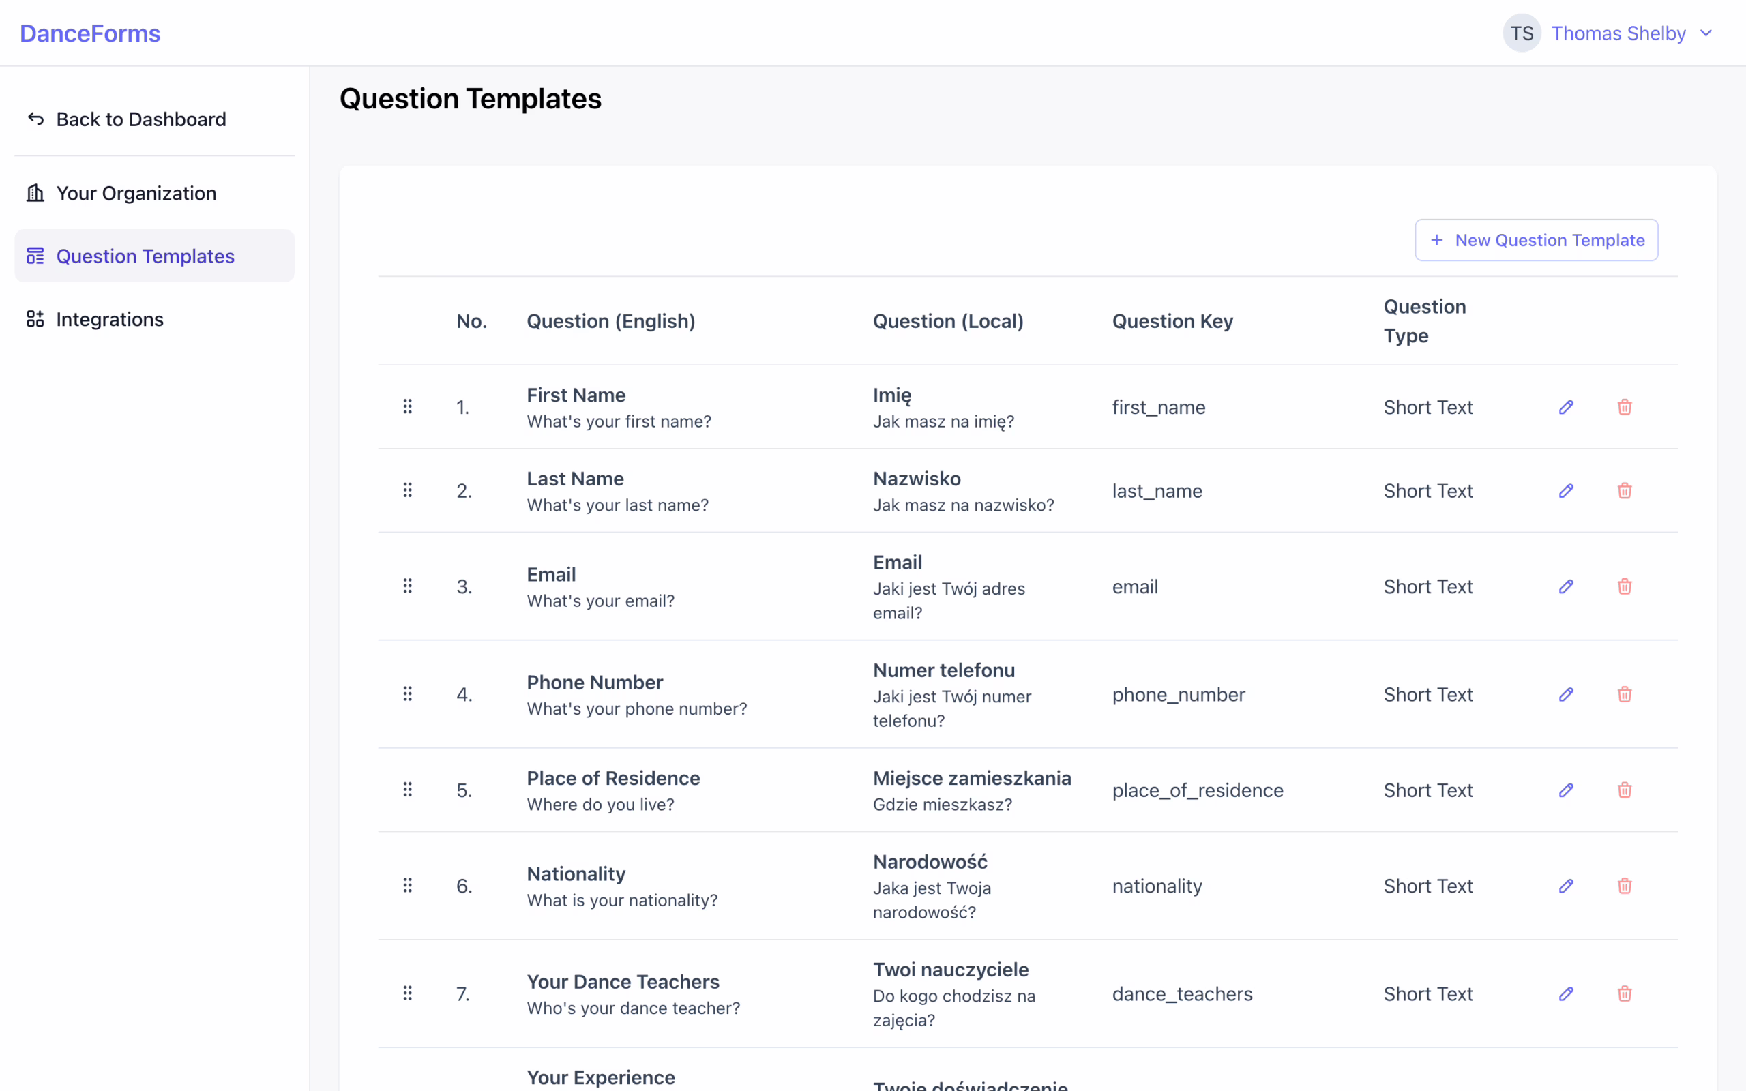This screenshot has width=1746, height=1091.
Task: Open the Thomas Shelby account dropdown
Action: (x=1618, y=33)
